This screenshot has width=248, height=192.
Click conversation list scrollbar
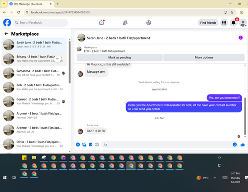point(69,62)
